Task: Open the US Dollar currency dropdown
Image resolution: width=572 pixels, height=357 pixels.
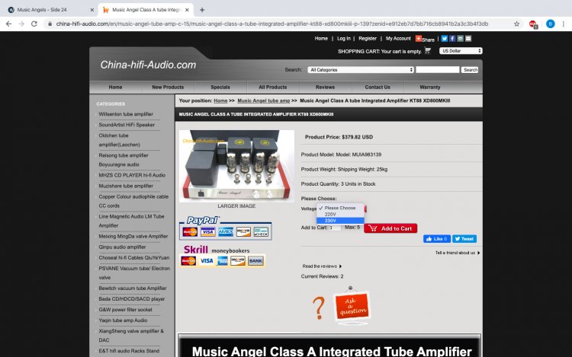Action: point(461,51)
